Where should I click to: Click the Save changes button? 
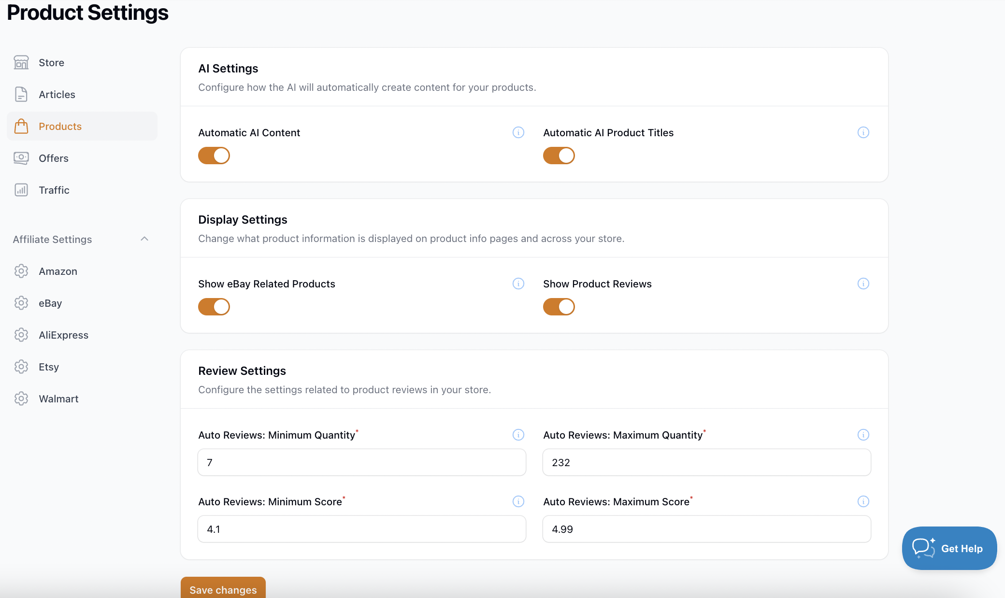click(x=223, y=589)
